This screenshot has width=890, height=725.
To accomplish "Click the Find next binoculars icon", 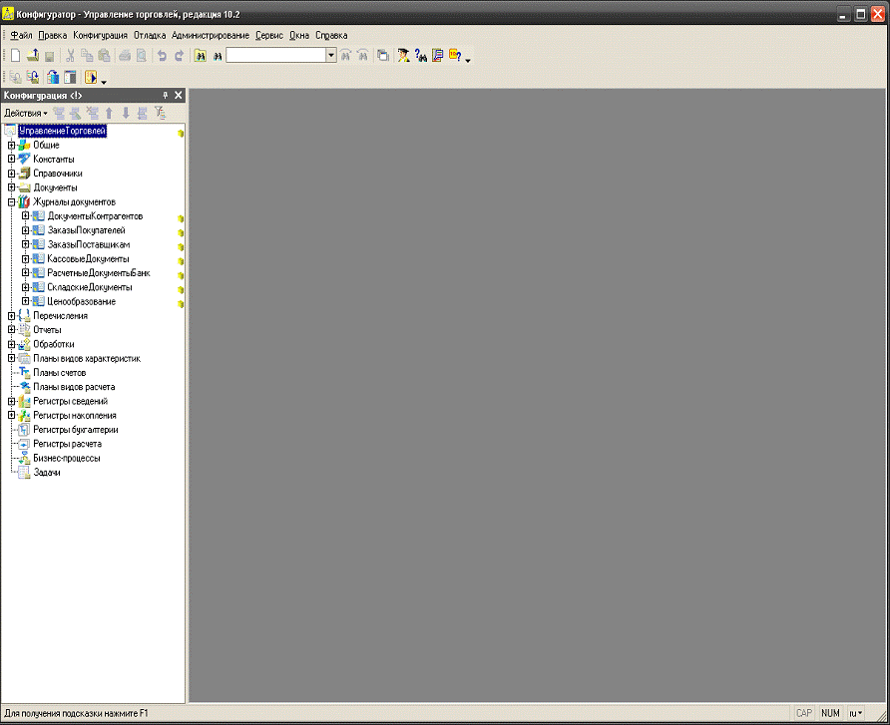I will point(345,55).
